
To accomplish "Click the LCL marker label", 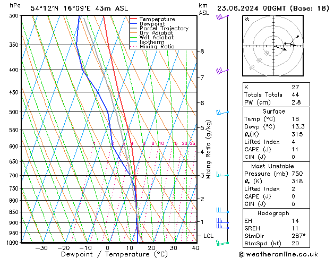I will [x=208, y=236].
